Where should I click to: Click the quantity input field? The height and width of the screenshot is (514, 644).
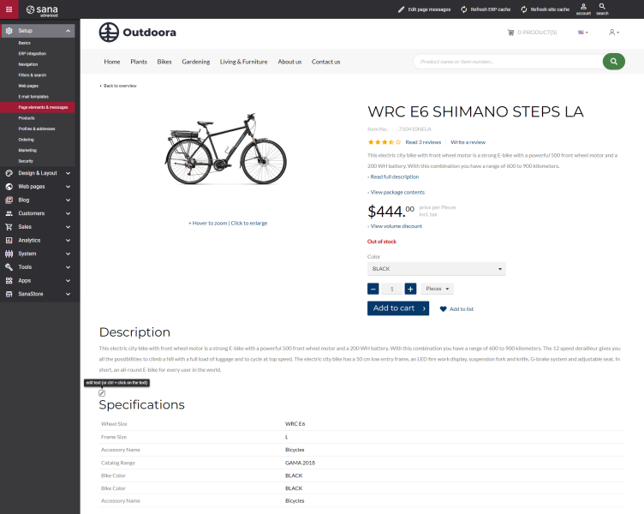391,289
